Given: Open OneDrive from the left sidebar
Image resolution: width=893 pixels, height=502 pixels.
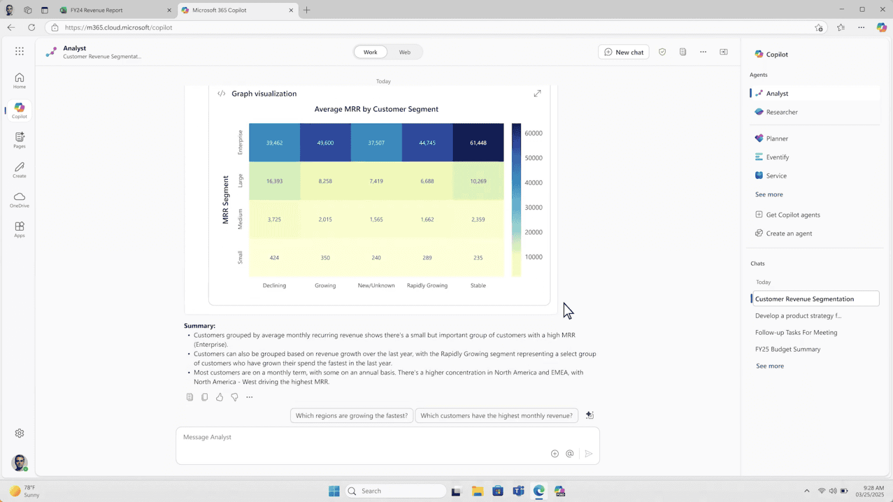Looking at the screenshot, I should (x=19, y=200).
